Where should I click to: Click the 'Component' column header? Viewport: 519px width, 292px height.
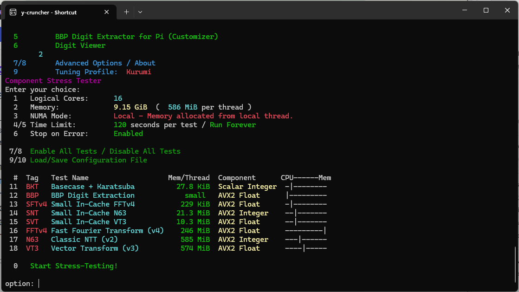[237, 178]
